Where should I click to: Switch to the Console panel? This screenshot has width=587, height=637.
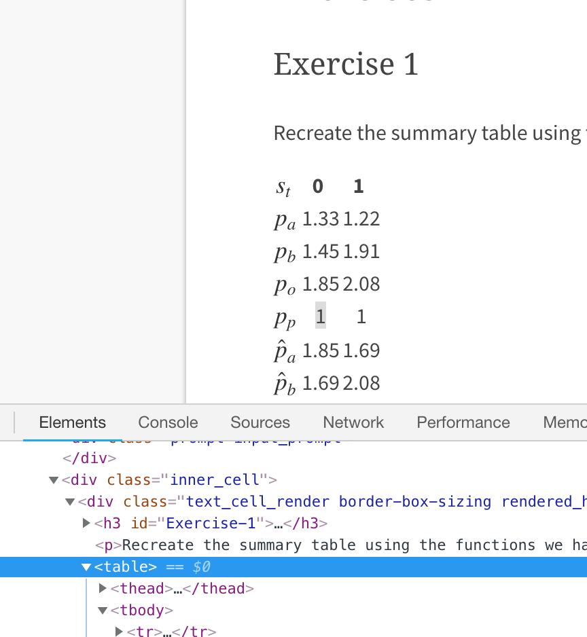(167, 422)
